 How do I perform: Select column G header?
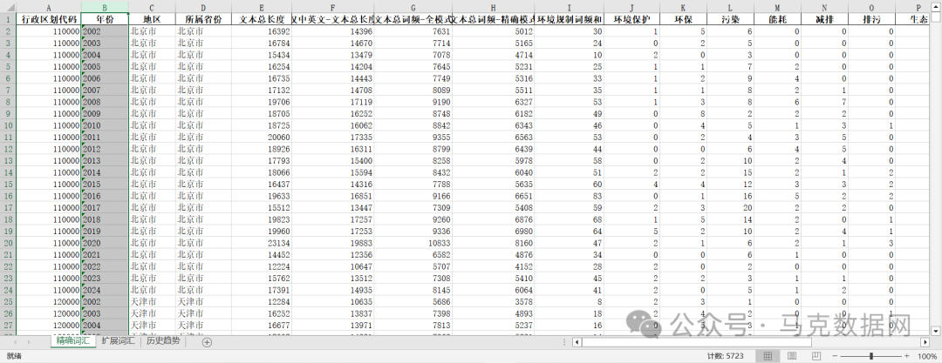tap(413, 7)
